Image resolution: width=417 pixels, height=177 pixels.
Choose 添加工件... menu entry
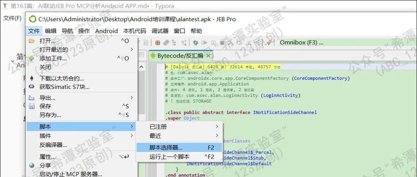click(x=82, y=59)
